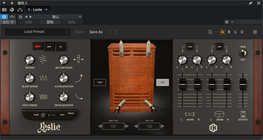
Task: Click the OUTPUT level fader
Action: [243, 84]
